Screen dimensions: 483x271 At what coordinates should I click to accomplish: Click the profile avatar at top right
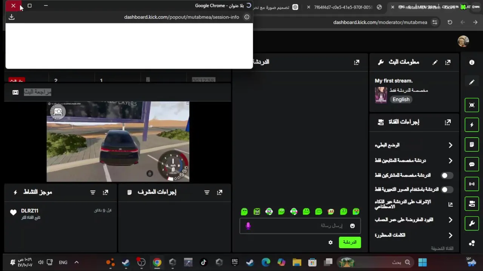pos(463,41)
